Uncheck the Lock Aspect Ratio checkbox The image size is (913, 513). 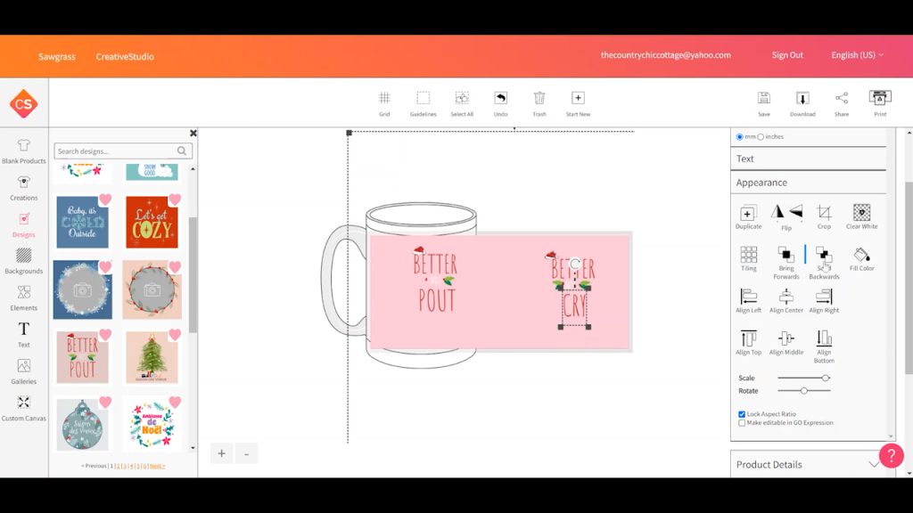(x=742, y=414)
